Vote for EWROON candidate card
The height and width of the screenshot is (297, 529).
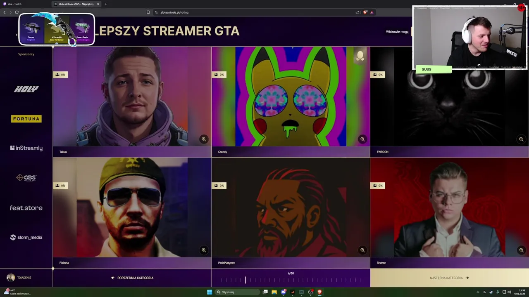[450, 102]
